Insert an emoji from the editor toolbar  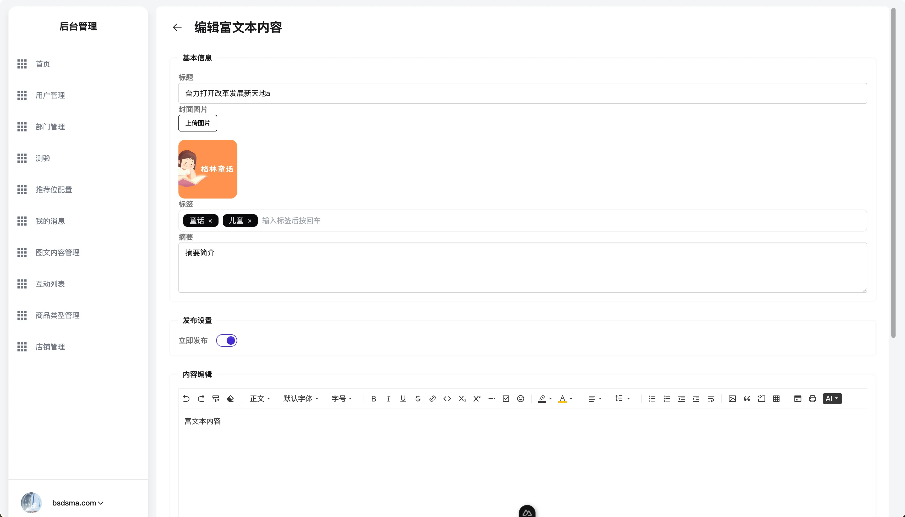(520, 399)
